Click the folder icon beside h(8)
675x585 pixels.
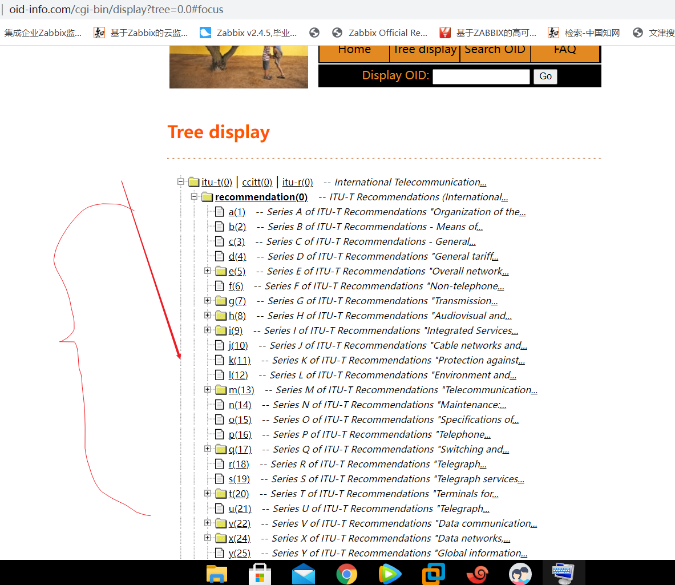(221, 316)
